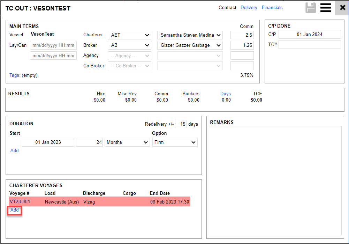Select the Contract tab

tap(227, 8)
